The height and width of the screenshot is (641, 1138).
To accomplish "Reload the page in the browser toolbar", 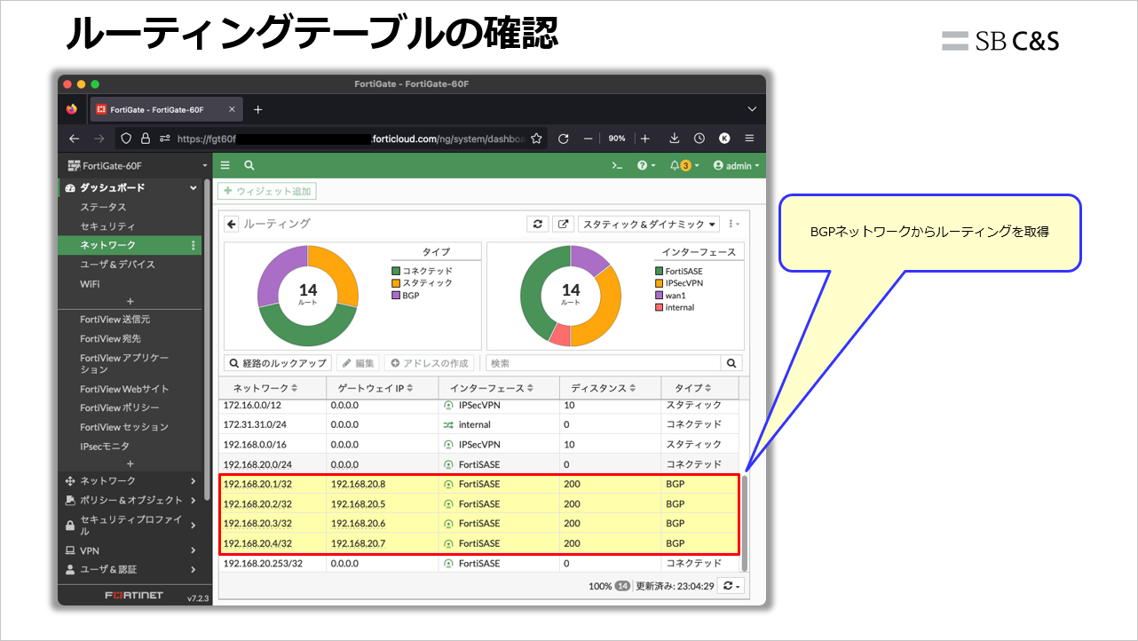I will coord(563,138).
